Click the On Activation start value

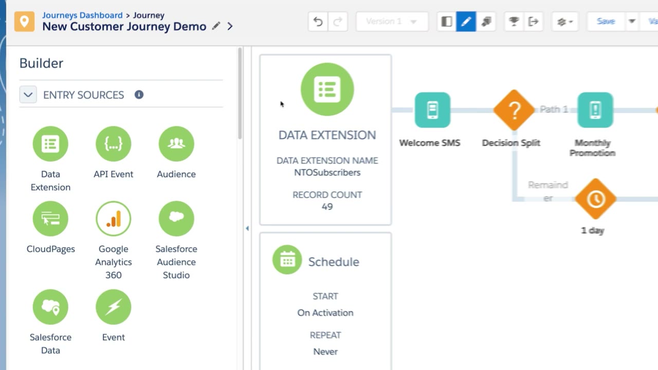coord(325,312)
